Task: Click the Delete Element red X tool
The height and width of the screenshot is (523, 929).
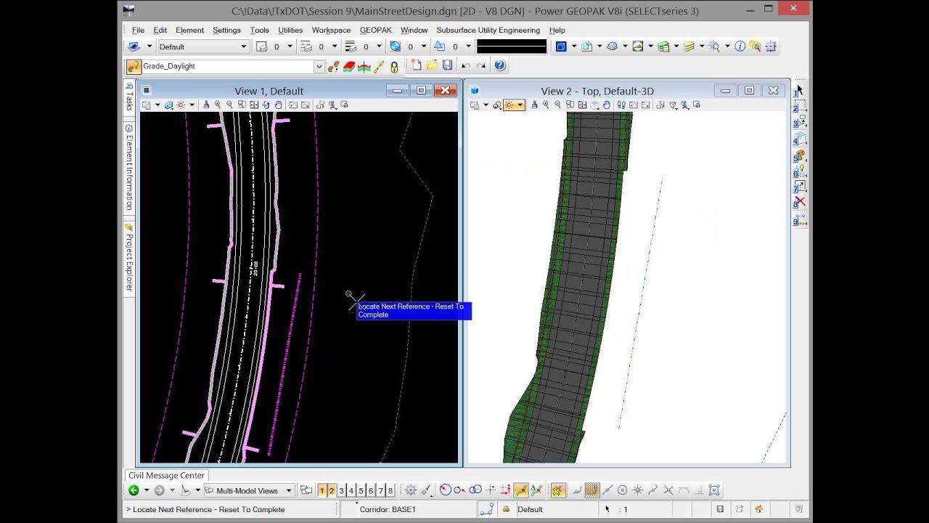Action: pos(799,201)
